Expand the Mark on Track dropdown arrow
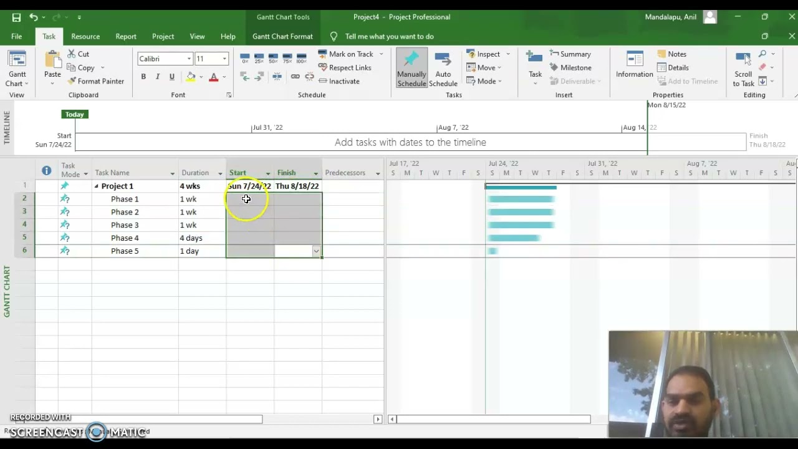Viewport: 798px width, 449px height. pyautogui.click(x=381, y=54)
